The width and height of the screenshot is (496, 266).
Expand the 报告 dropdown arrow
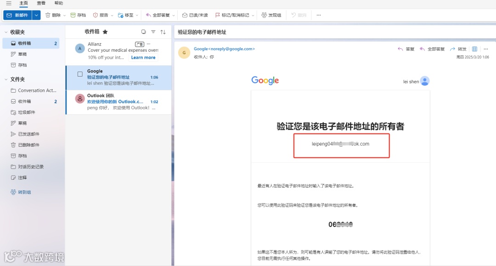(x=112, y=15)
